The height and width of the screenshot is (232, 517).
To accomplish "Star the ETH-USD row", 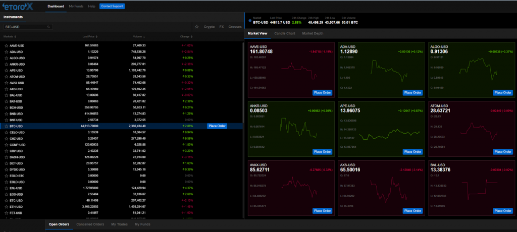I will (x=6, y=207).
